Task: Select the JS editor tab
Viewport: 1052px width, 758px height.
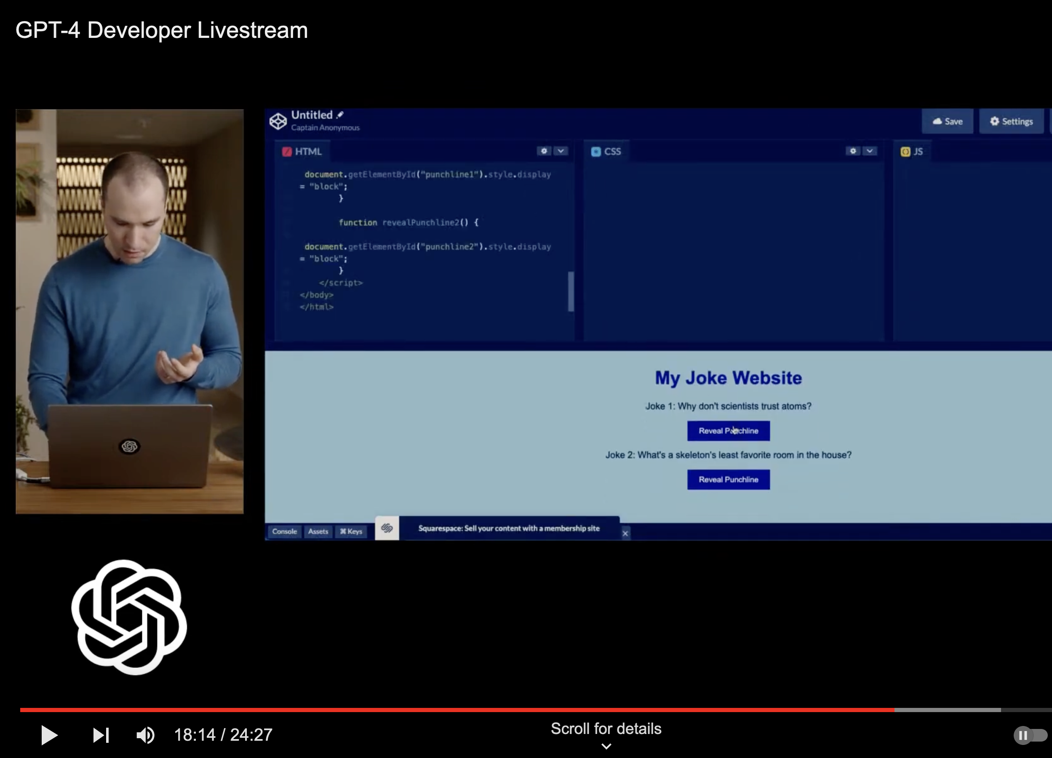Action: pyautogui.click(x=912, y=151)
